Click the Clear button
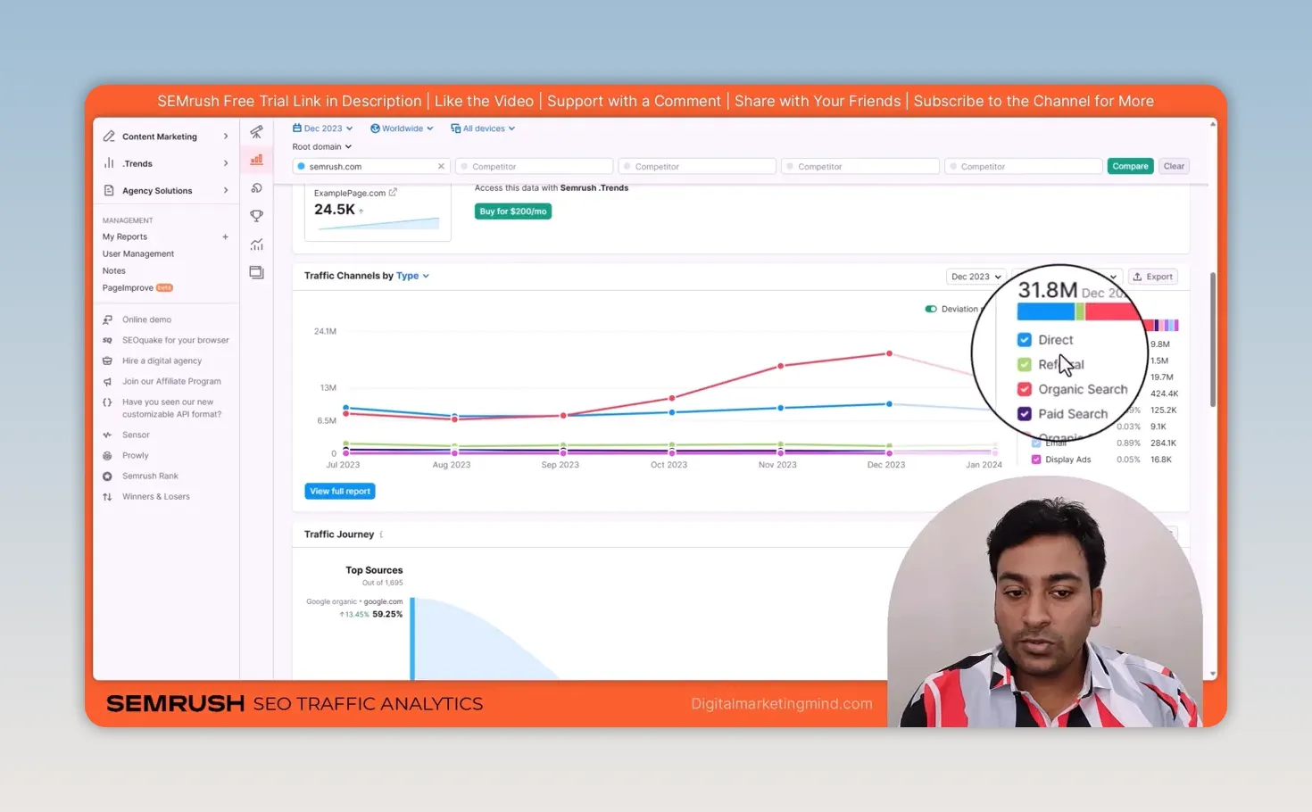The height and width of the screenshot is (812, 1312). click(x=1174, y=166)
